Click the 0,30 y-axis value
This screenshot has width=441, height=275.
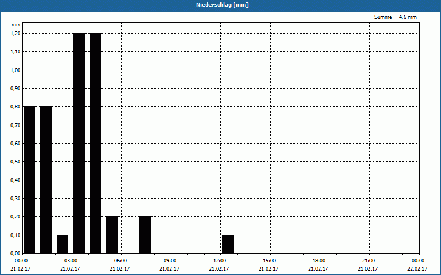15,199
